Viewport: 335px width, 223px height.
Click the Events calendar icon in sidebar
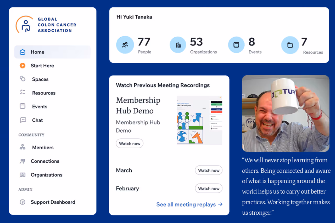click(23, 106)
